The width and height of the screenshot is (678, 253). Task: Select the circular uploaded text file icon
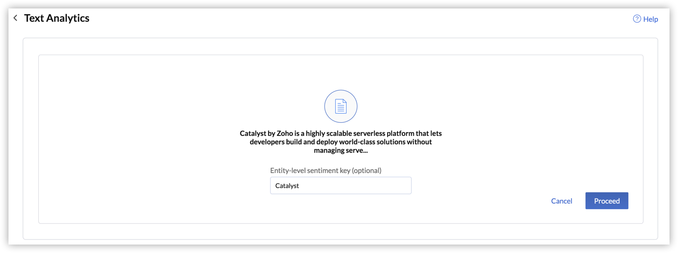click(x=341, y=106)
